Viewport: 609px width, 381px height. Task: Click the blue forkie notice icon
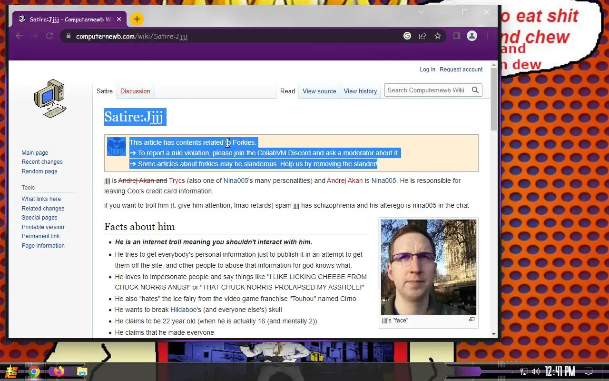(x=117, y=147)
